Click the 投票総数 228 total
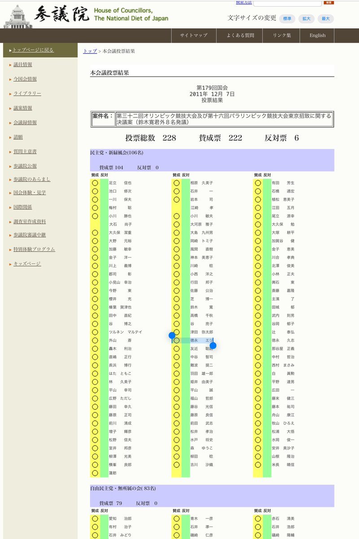Screen dimensions: 359x539 point(150,138)
